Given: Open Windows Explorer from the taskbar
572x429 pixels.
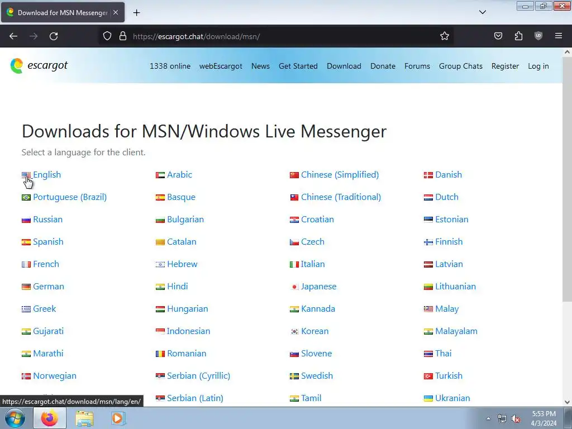Looking at the screenshot, I should (x=84, y=418).
